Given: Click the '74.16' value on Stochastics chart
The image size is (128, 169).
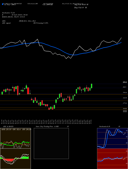Looking at the screenshot, I should [124, 134].
